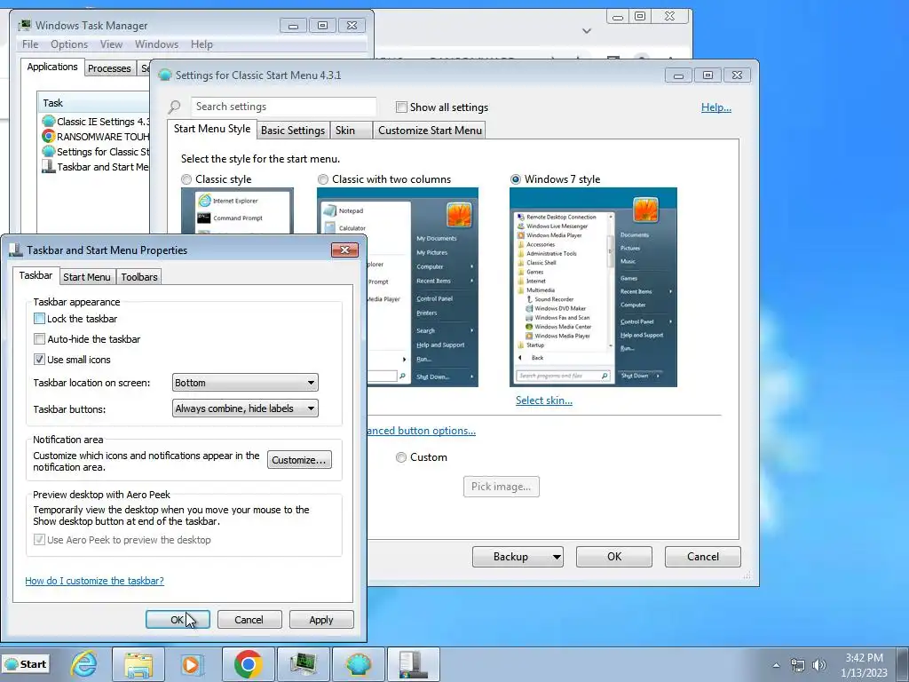Uncheck Use small icons
This screenshot has width=909, height=682.
[39, 359]
